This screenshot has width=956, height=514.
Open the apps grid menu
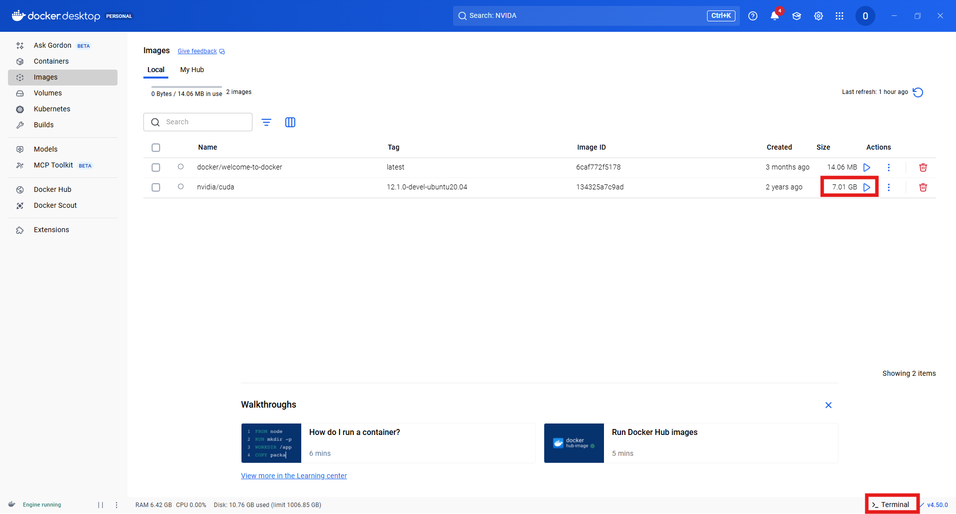pos(839,16)
